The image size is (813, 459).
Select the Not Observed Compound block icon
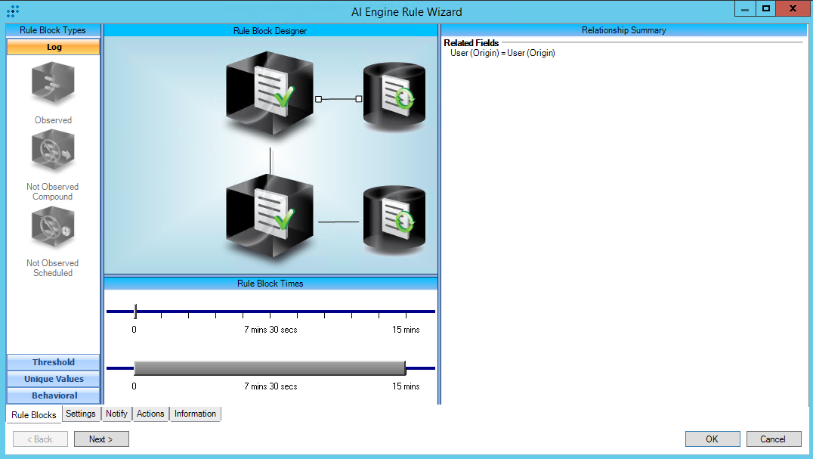click(x=53, y=154)
